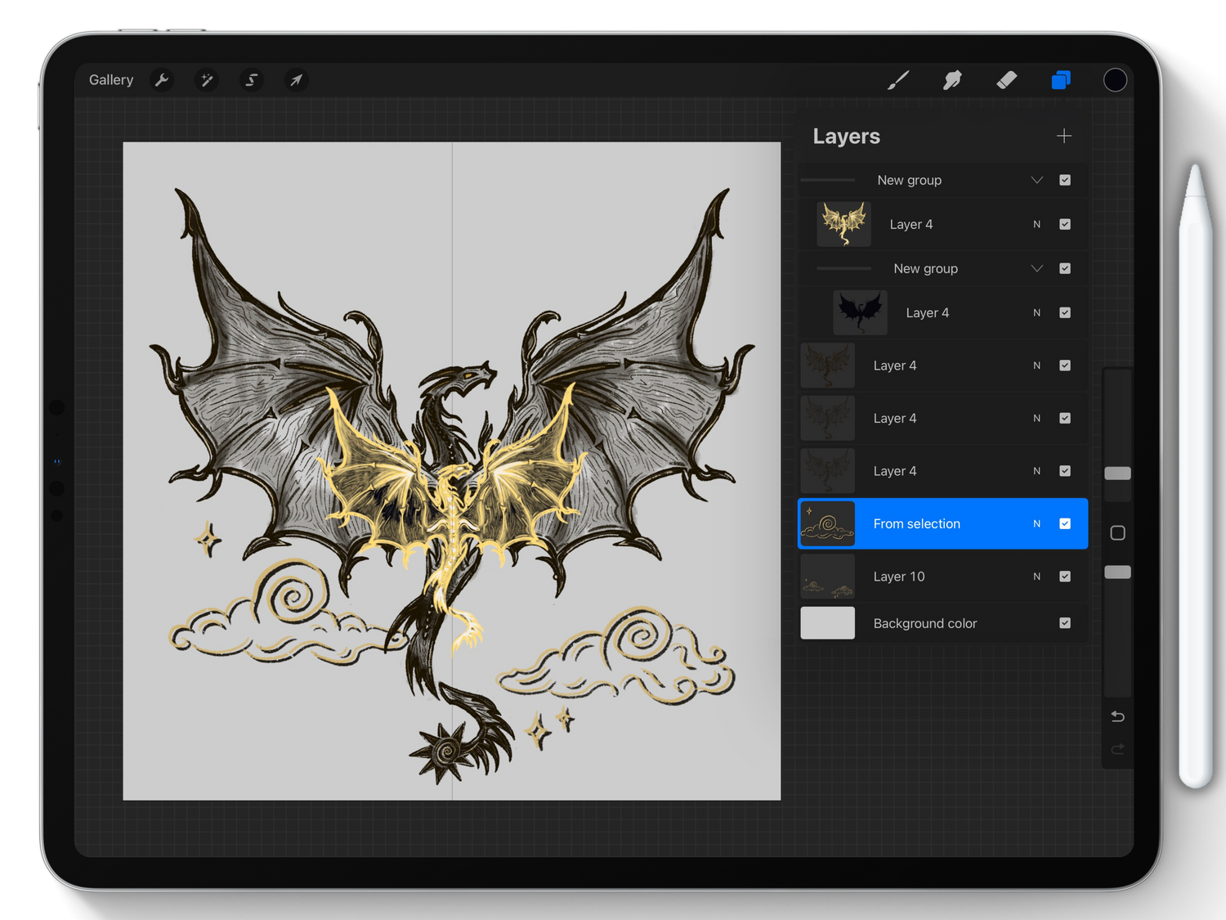
Task: Activate the Selection tool
Action: tap(252, 80)
